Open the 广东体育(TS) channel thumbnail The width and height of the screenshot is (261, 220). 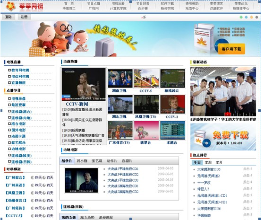120,130
